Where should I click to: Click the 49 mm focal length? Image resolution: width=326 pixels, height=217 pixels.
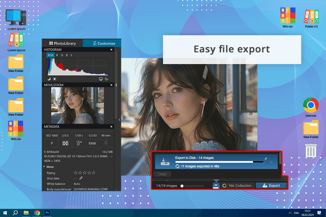coord(106,136)
